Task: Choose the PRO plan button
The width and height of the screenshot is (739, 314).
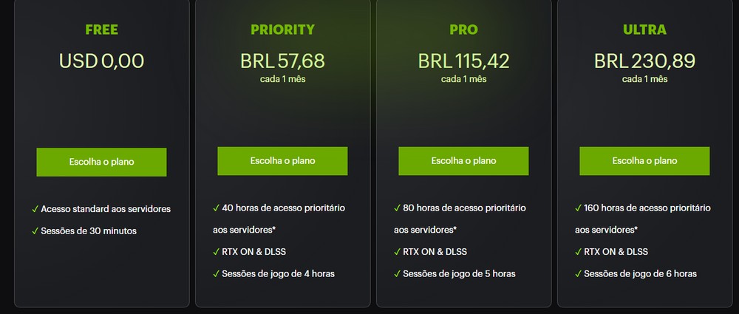Action: (463, 161)
